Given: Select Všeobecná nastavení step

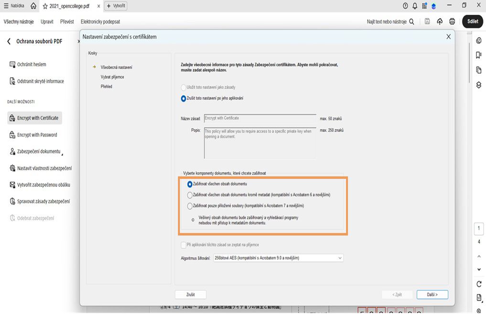Looking at the screenshot, I should pyautogui.click(x=116, y=67).
